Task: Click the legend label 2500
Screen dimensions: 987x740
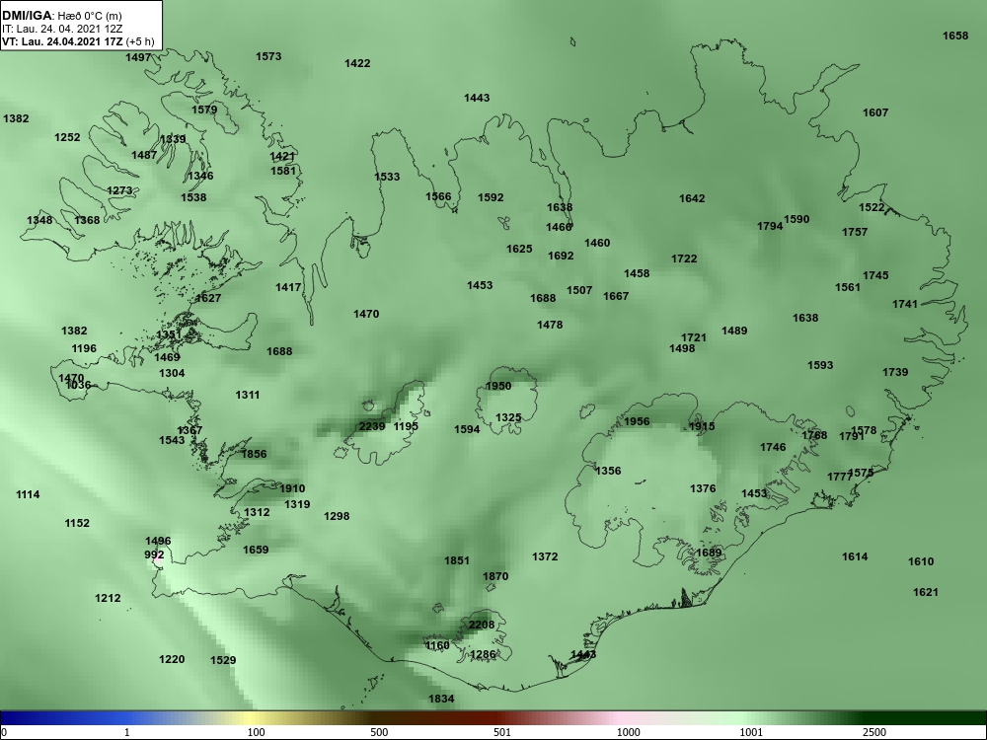Action: click(x=874, y=732)
